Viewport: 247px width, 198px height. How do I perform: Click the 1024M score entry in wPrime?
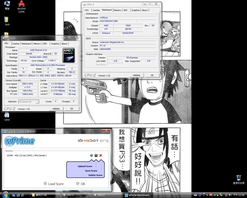click(26, 156)
